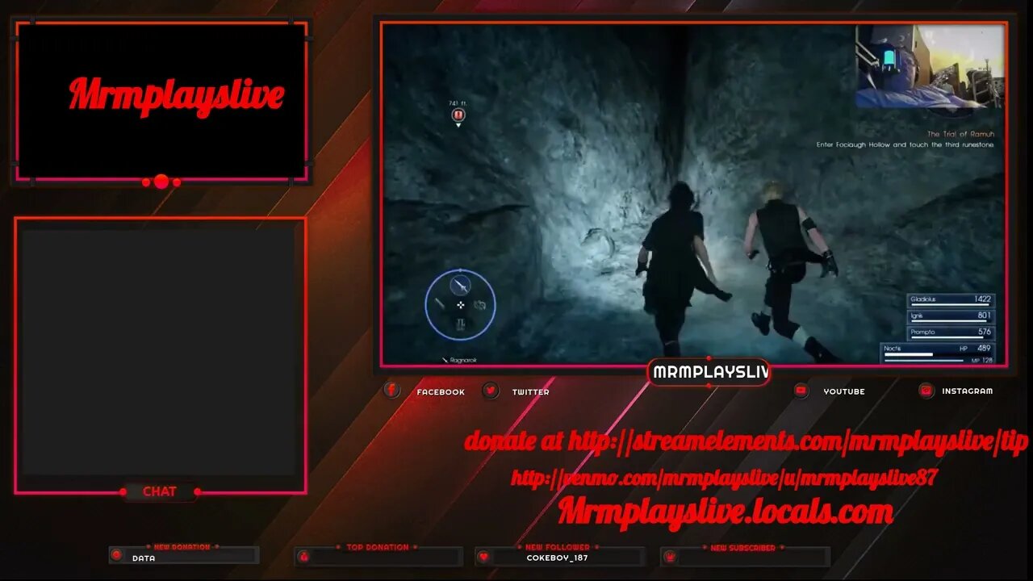Viewport: 1033px width, 581px height.
Task: Click the New Subscriber crown icon
Action: tap(669, 557)
